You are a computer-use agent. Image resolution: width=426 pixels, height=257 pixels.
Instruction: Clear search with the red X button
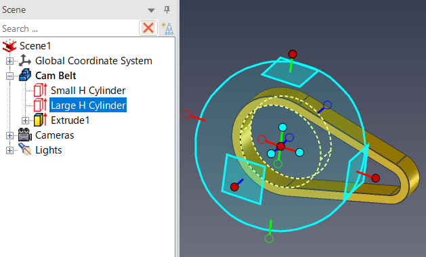tap(148, 28)
